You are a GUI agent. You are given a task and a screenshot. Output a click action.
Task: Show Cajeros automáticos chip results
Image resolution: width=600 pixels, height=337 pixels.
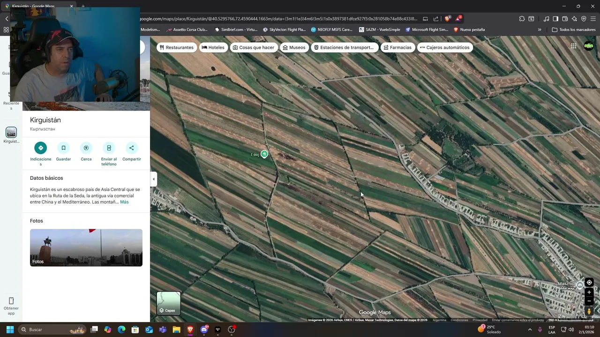445,47
